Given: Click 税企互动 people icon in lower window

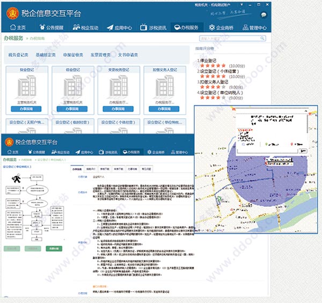Looking at the screenshot, I should 54,152.
